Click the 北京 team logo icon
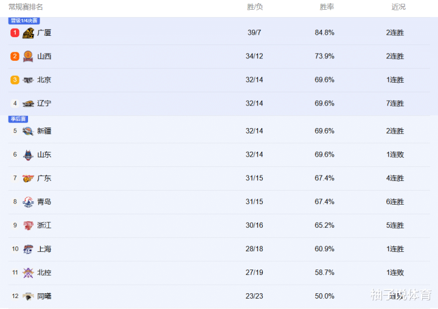Image resolution: width=438 pixels, height=309 pixels. click(28, 80)
